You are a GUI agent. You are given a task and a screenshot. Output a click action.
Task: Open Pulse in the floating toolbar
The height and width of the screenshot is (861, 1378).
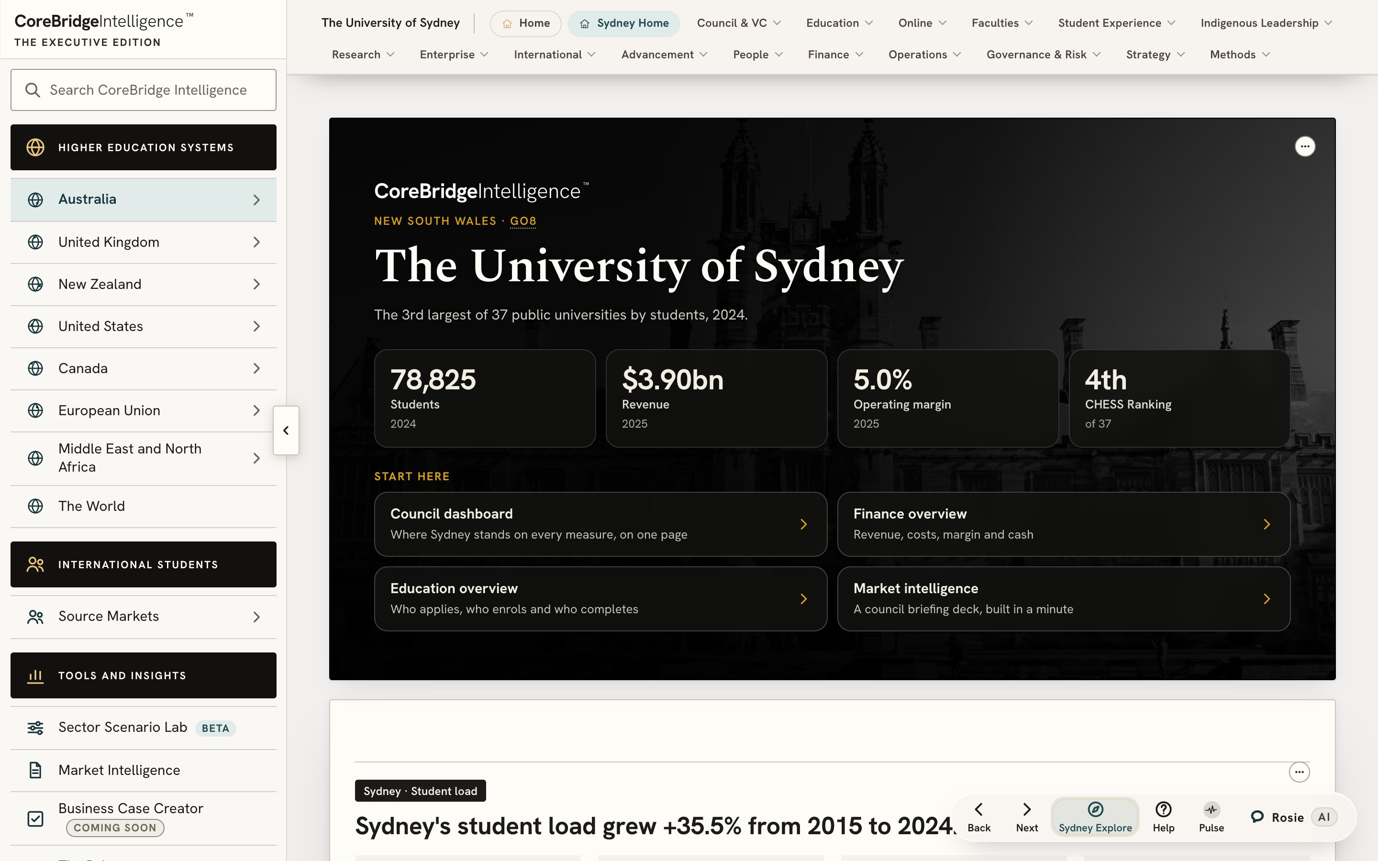click(1211, 818)
